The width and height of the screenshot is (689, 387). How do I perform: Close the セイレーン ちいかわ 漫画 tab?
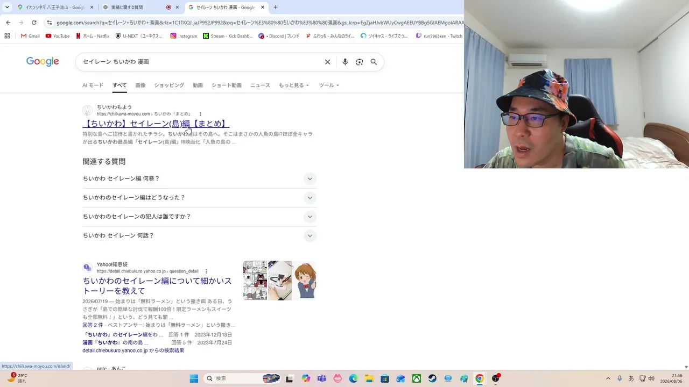[263, 8]
